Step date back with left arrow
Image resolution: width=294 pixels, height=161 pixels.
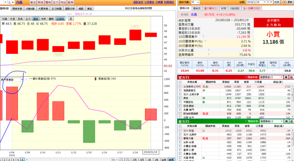pyautogui.click(x=268, y=2)
